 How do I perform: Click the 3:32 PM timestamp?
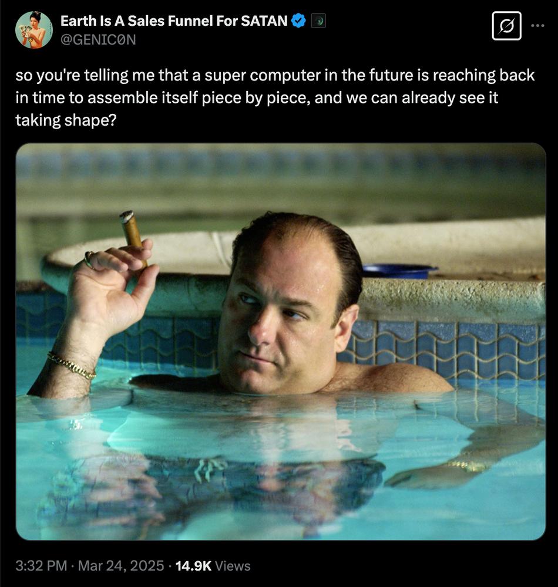point(41,566)
